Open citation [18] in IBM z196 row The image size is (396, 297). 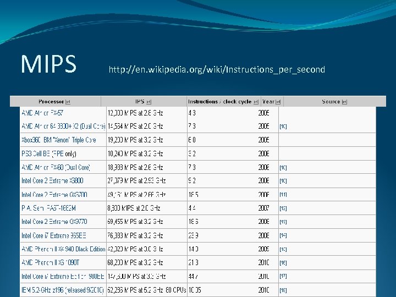pyautogui.click(x=283, y=290)
